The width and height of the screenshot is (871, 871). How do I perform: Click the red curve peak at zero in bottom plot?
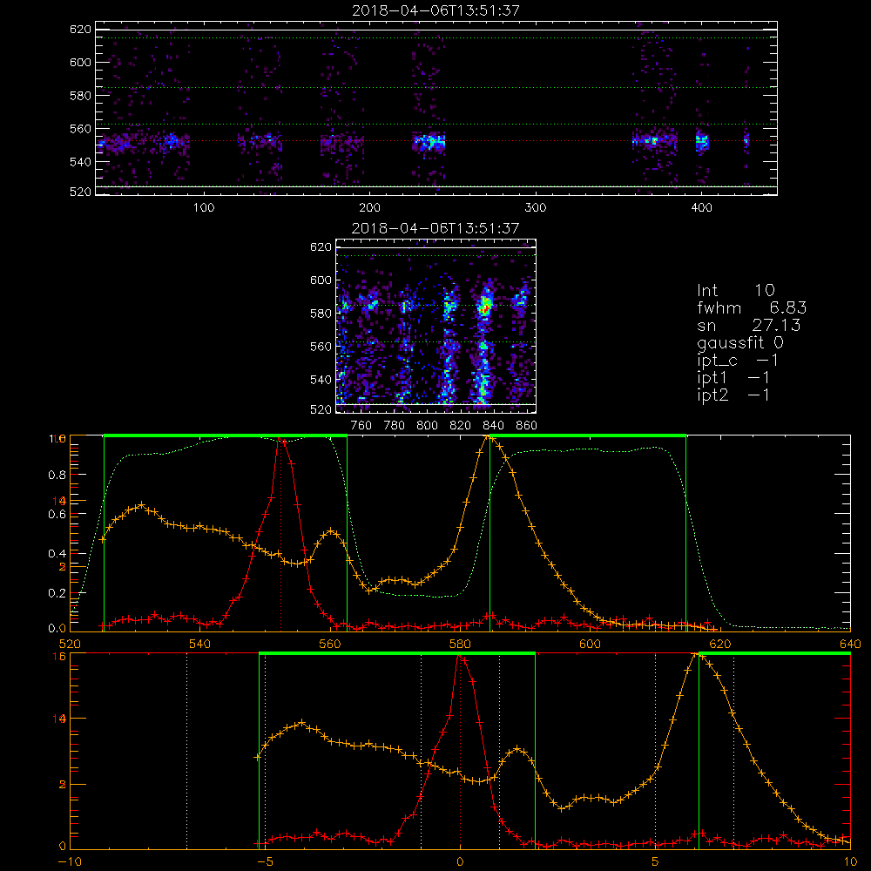460,657
